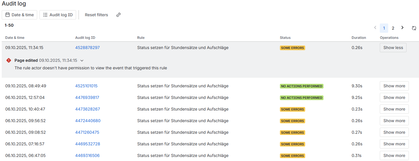This screenshot has width=419, height=161.
Task: Select page 1 of results
Action: point(384,28)
